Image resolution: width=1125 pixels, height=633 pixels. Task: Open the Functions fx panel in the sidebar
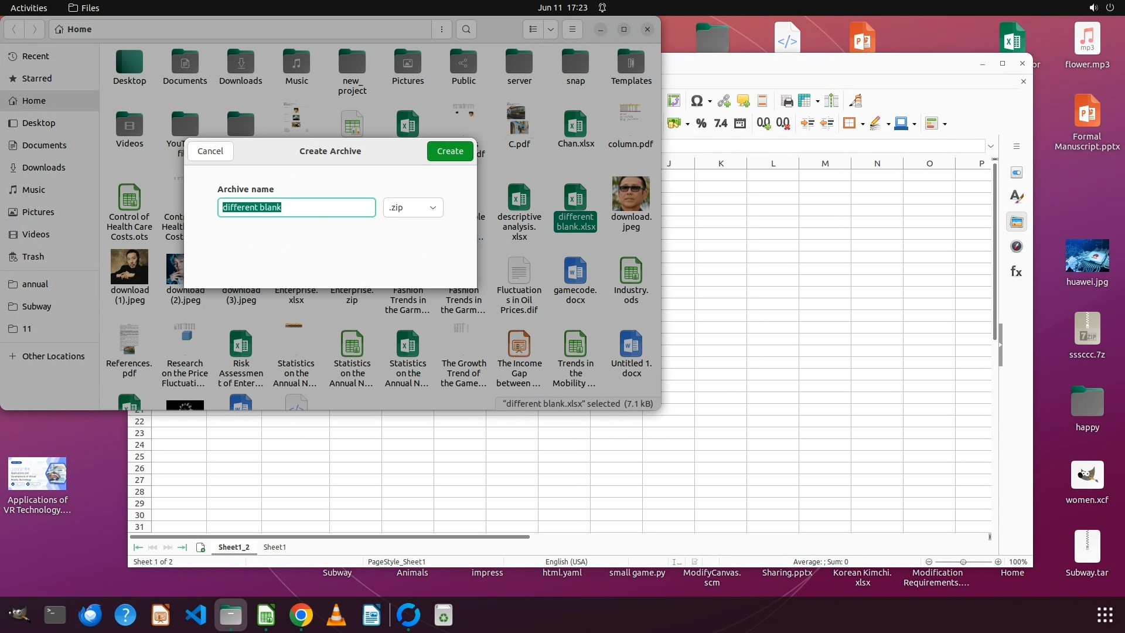(1017, 271)
